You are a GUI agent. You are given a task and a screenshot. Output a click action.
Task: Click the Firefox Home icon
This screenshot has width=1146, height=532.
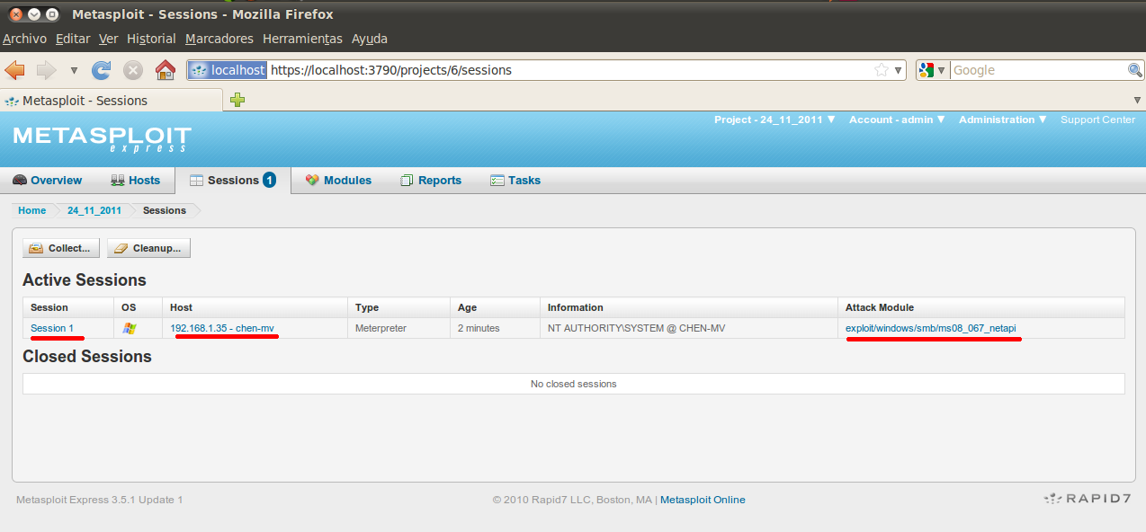tap(165, 69)
